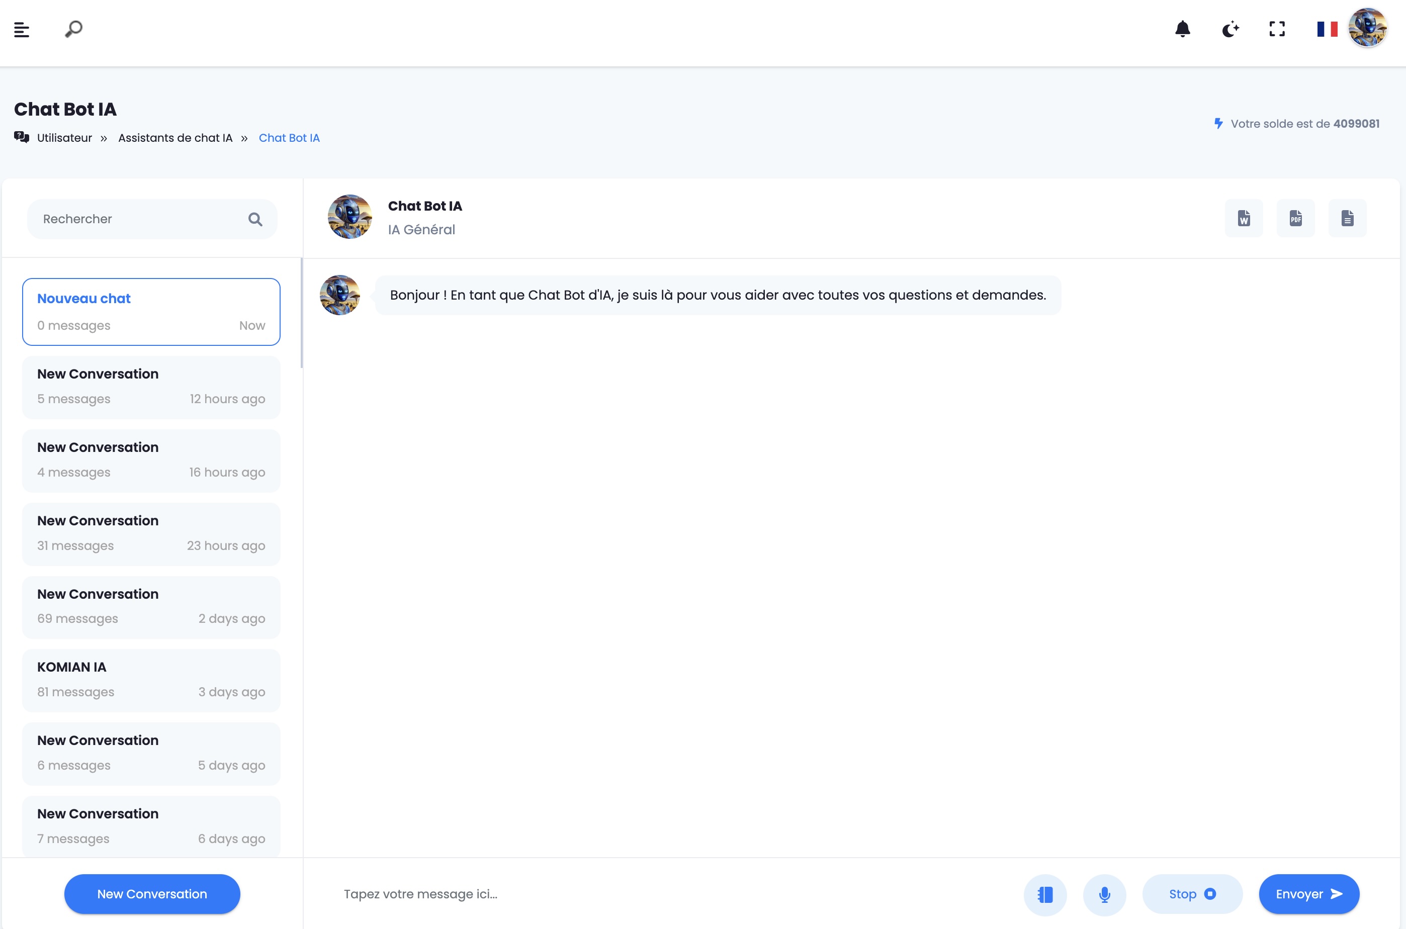
Task: Open French flag language selector
Action: [x=1327, y=29]
